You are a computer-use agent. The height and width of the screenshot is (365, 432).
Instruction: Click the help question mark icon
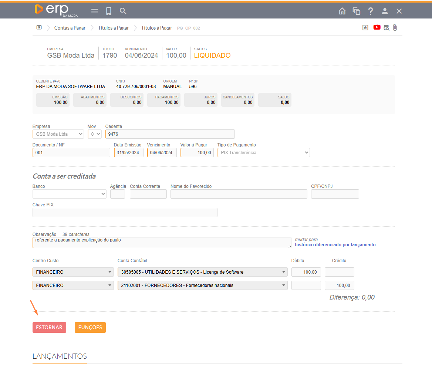click(370, 11)
